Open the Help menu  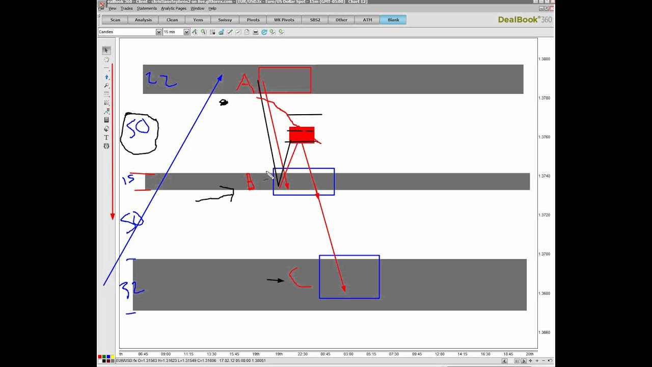pos(212,9)
